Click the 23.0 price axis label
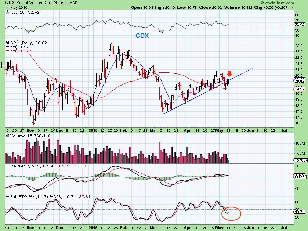Screen dimensions: 308x231 (299, 46)
